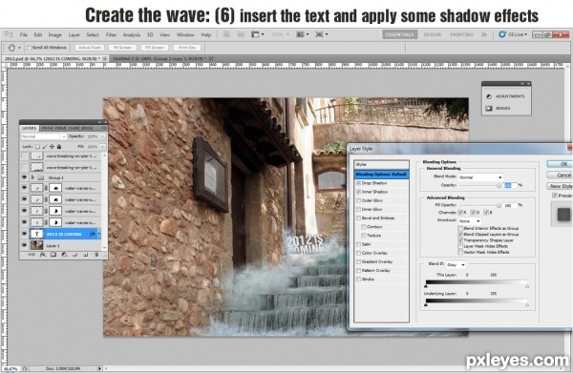The image size is (573, 373).
Task: Open the Masks panel
Action: click(x=499, y=108)
